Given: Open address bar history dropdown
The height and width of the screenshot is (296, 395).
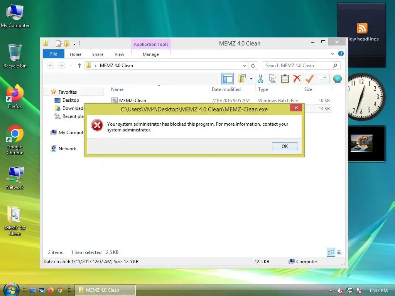Looking at the screenshot, I should (245, 66).
